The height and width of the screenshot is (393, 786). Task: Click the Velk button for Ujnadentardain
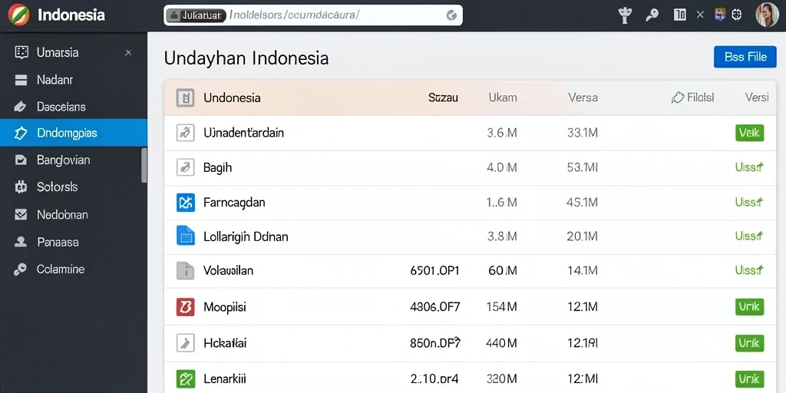(749, 133)
